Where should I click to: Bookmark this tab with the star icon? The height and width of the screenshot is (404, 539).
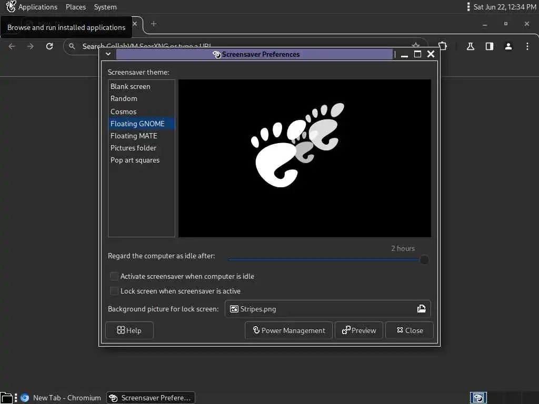point(416,45)
